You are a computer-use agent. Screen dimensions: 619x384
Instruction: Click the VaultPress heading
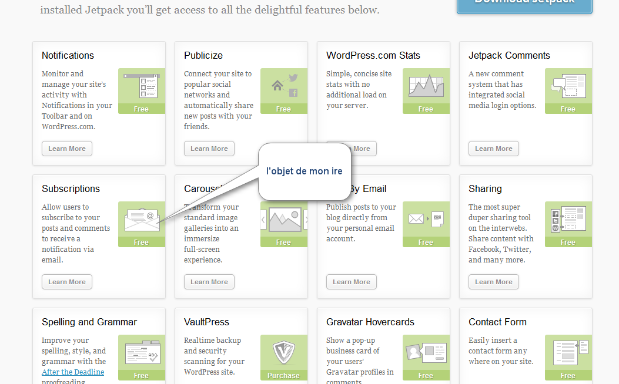[206, 322]
